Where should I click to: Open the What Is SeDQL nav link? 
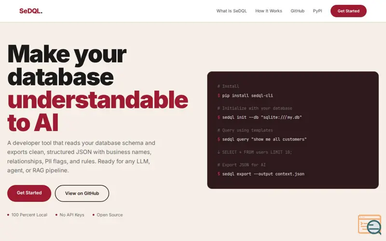232,11
